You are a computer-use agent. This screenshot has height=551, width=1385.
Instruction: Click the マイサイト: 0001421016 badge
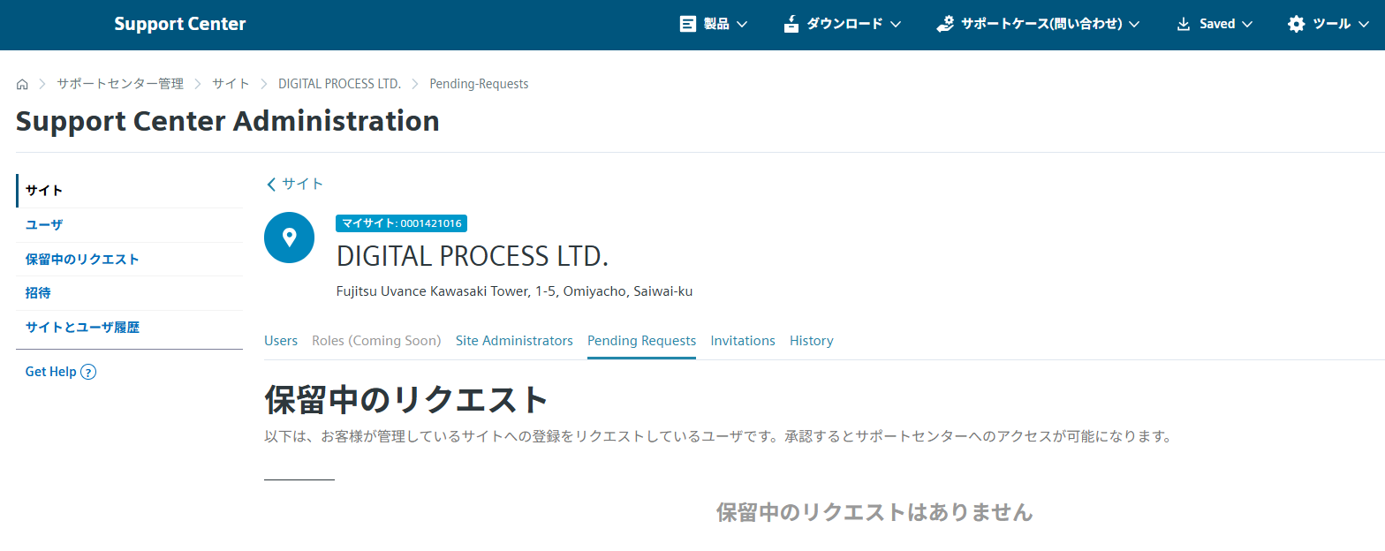pos(401,223)
